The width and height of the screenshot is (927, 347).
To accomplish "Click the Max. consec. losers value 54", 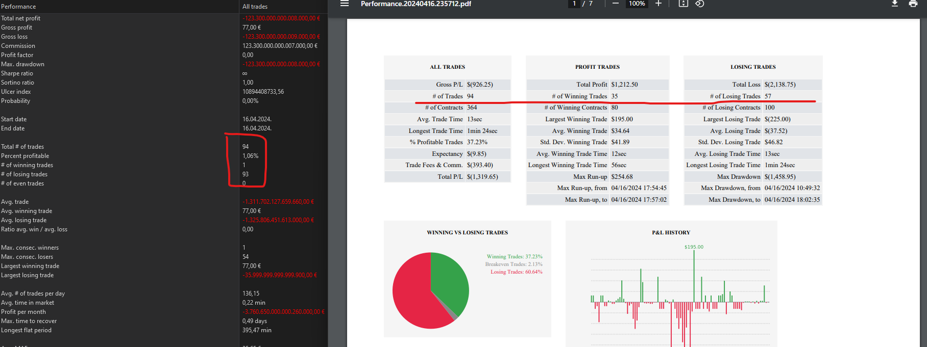I will point(246,257).
